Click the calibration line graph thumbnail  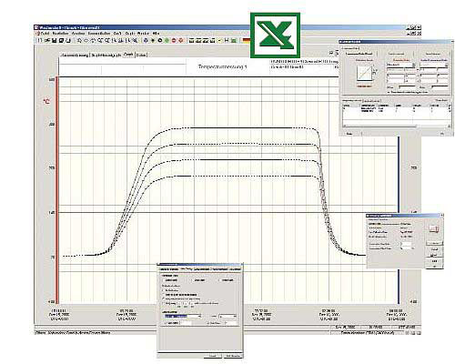(364, 74)
